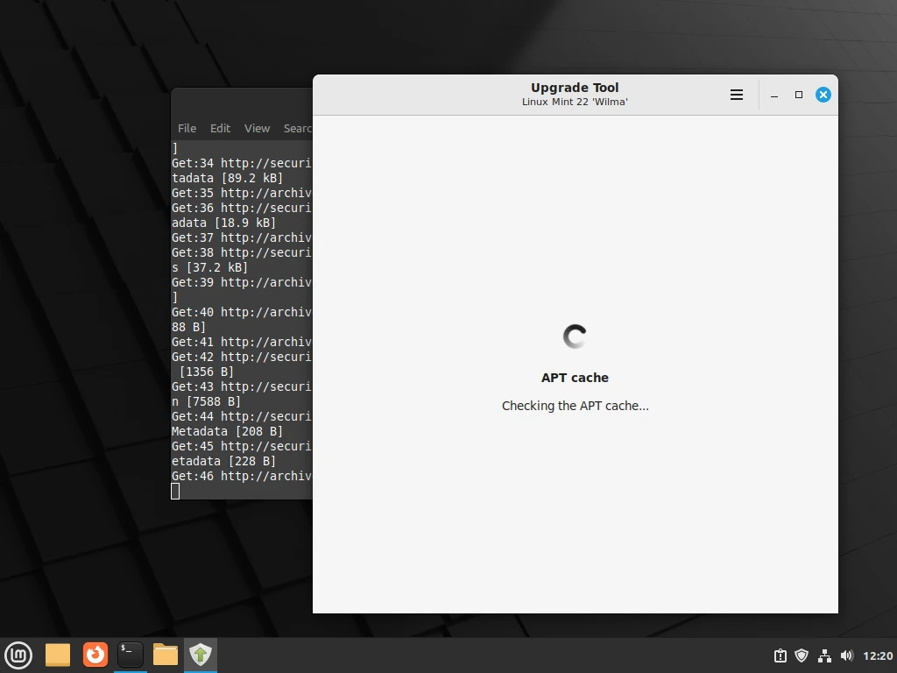897x673 pixels.
Task: Open the terminal Edit menu
Action: pos(220,128)
